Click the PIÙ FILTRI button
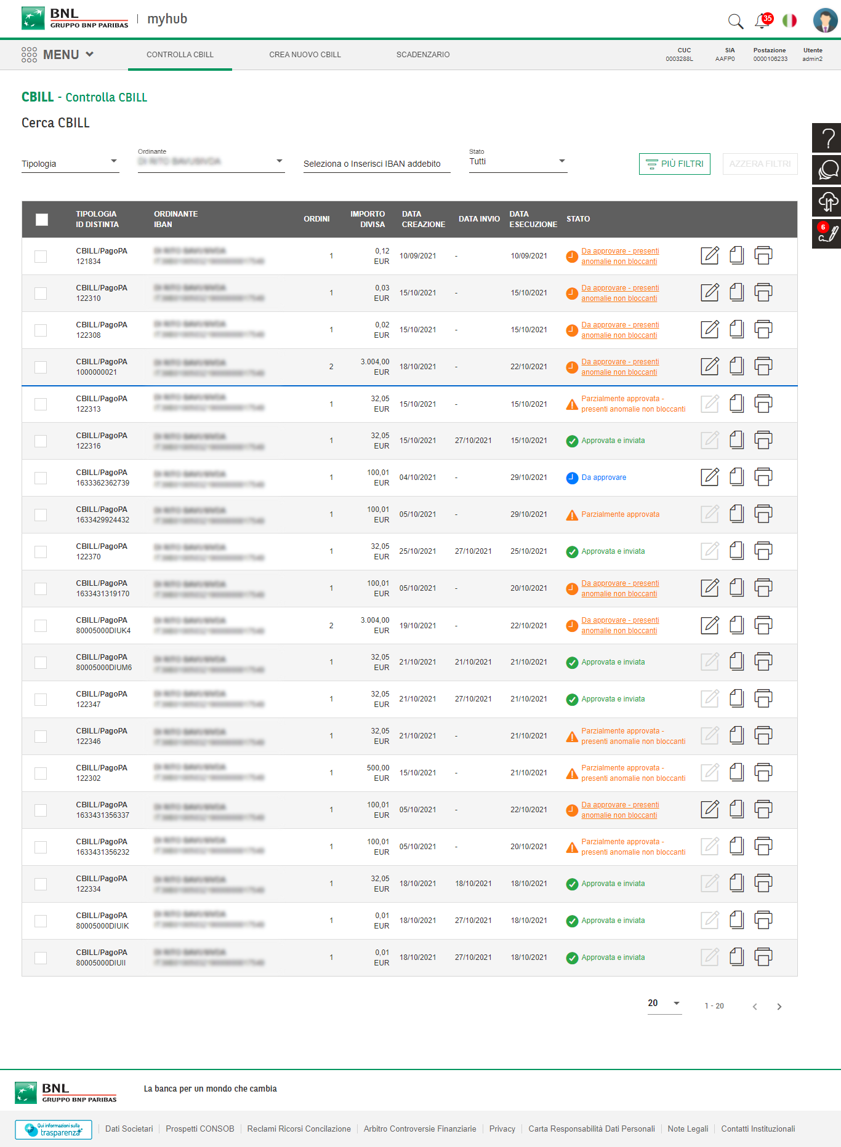Image resolution: width=841 pixels, height=1147 pixels. click(674, 164)
